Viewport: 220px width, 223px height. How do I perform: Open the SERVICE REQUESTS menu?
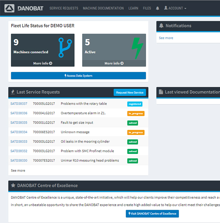tap(64, 8)
